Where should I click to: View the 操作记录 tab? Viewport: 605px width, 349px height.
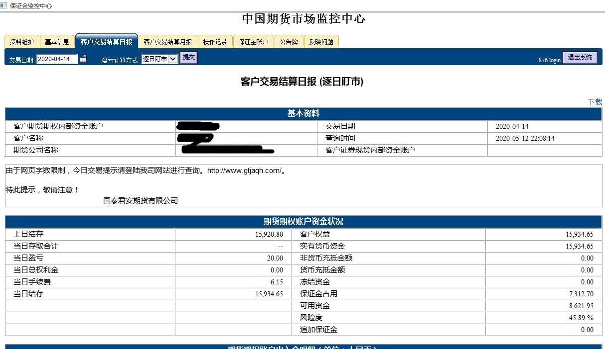click(215, 42)
